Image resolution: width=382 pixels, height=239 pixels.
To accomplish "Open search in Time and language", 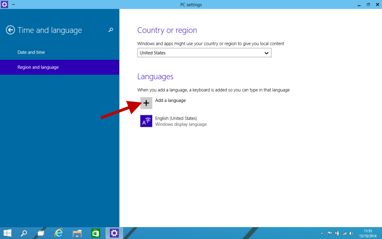I will [111, 30].
